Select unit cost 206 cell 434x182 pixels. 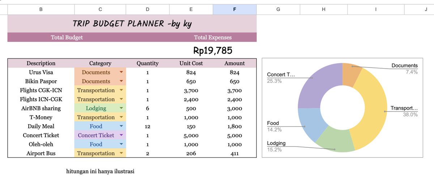pos(191,153)
